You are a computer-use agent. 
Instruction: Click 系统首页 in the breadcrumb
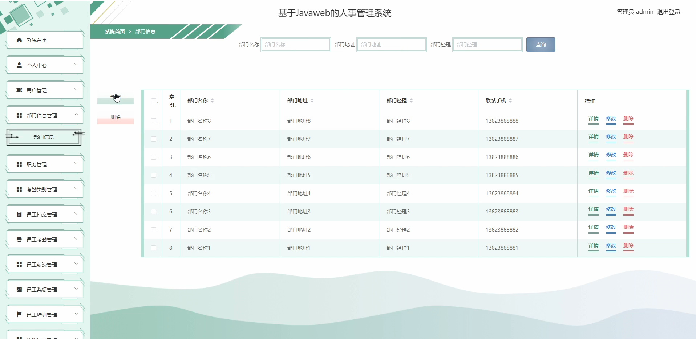tap(114, 32)
